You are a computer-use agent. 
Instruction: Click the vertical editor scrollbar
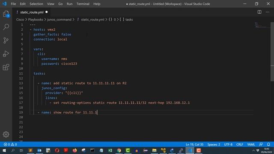(x=272, y=51)
